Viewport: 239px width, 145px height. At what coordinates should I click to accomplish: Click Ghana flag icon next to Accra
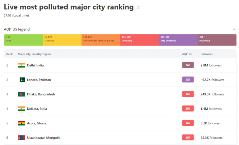[x=21, y=123]
